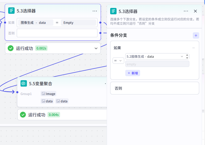Close the 5.3选择器 settings panel
The width and height of the screenshot is (205, 145).
(x=195, y=11)
